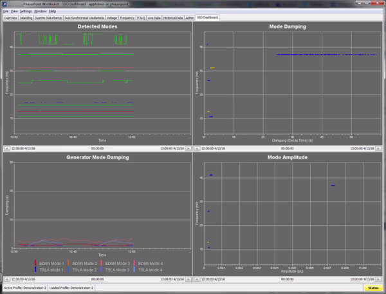The height and width of the screenshot is (294, 386).
Task: Switch to the Islanding tab
Action: tap(26, 18)
